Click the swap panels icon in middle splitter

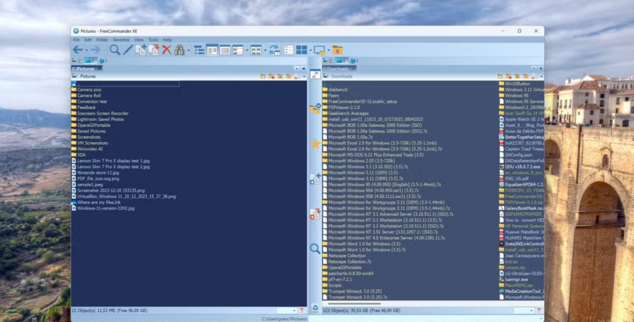[x=315, y=74]
